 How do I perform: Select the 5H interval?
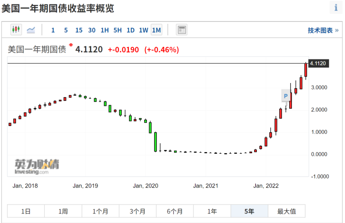[x=118, y=30]
